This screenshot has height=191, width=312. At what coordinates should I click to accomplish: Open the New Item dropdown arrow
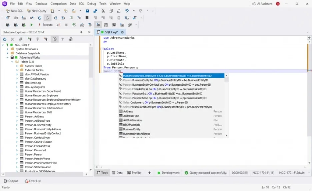pos(59,11)
